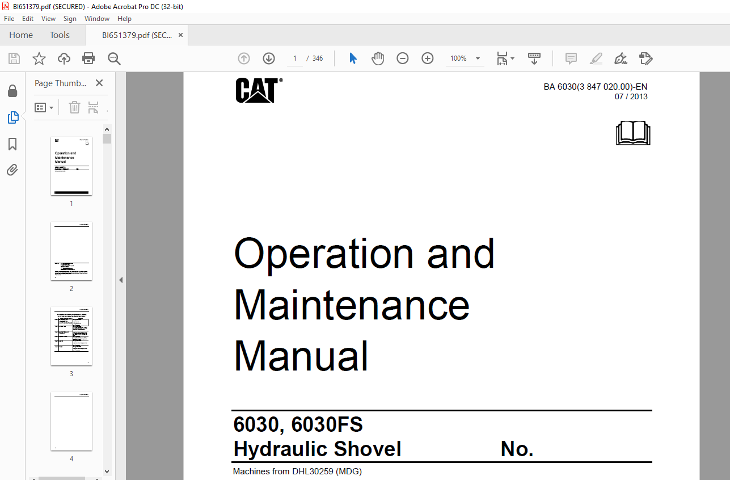
Task: Click the thumbnails panel scroll up arrow
Action: [107, 129]
